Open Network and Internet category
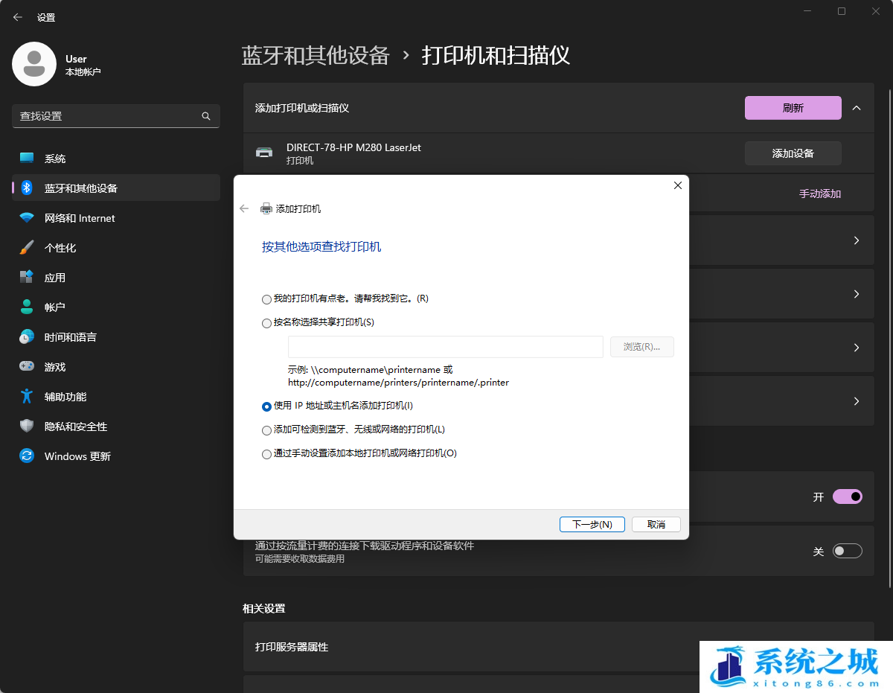The image size is (893, 693). [x=116, y=218]
